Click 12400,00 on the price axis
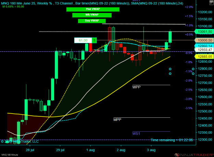Image resolution: width=214 pixels, height=157 pixels. point(205,125)
